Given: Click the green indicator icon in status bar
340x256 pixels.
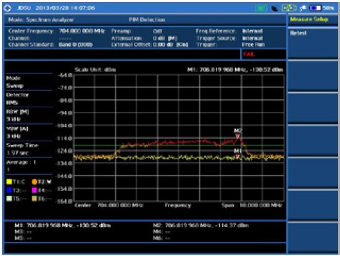Looking at the screenshot, I should coord(261,8).
